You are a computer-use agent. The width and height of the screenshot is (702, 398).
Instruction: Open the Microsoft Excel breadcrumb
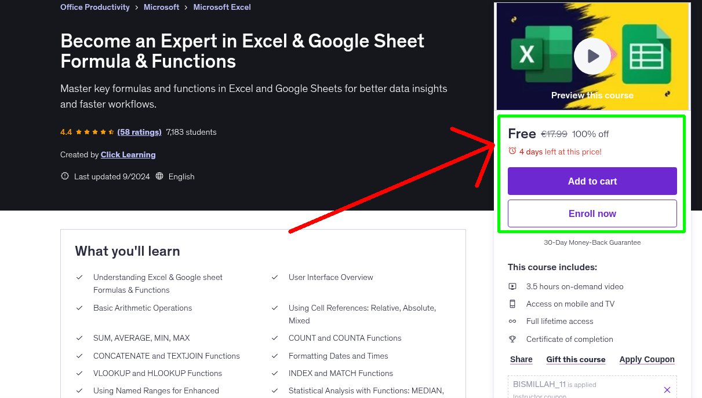[222, 7]
